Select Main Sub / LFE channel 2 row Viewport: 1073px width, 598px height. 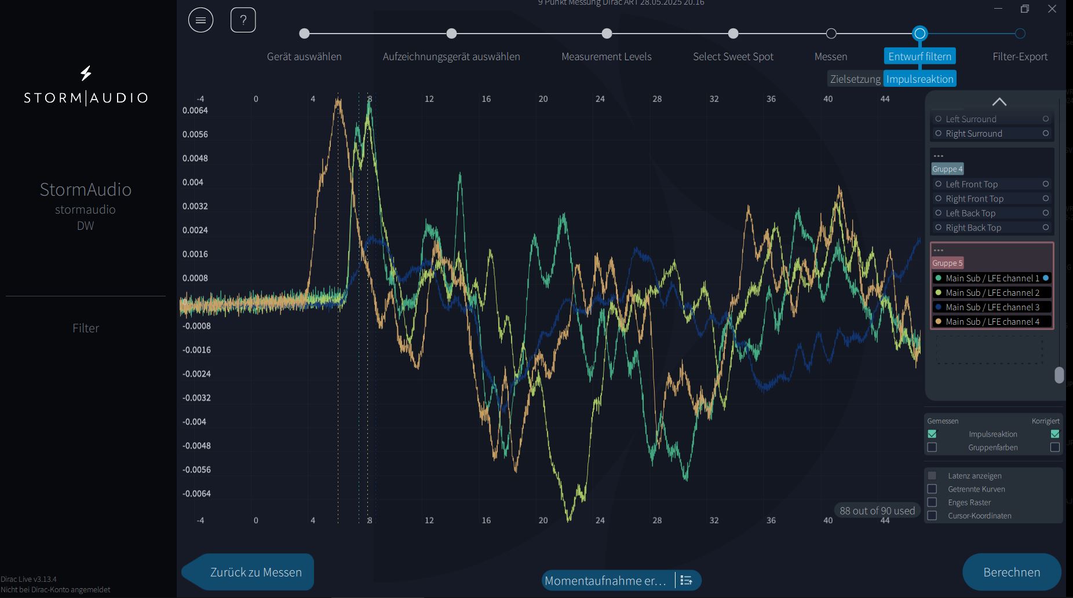pyautogui.click(x=992, y=292)
